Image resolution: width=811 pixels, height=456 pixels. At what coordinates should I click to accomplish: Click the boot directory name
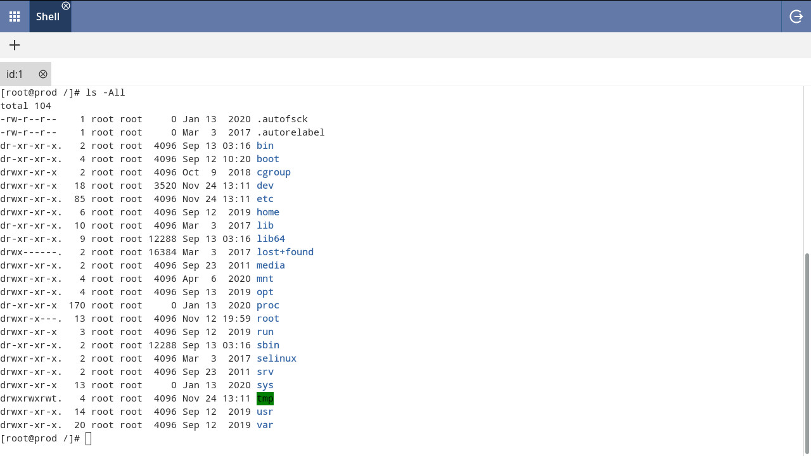[x=267, y=159]
